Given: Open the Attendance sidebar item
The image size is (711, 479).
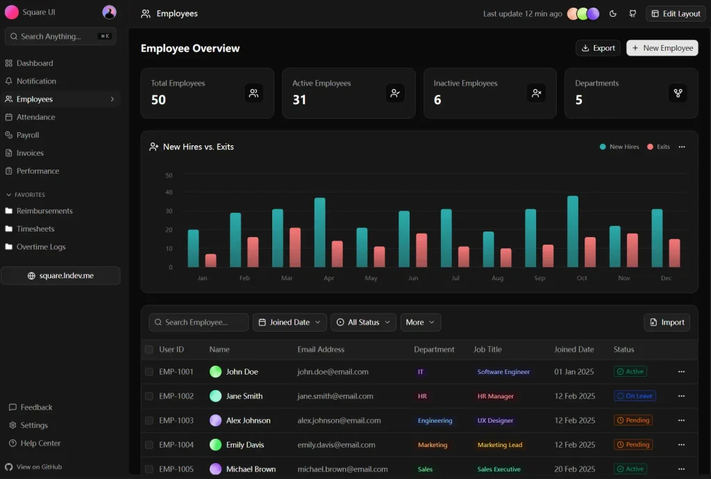Looking at the screenshot, I should pyautogui.click(x=35, y=117).
